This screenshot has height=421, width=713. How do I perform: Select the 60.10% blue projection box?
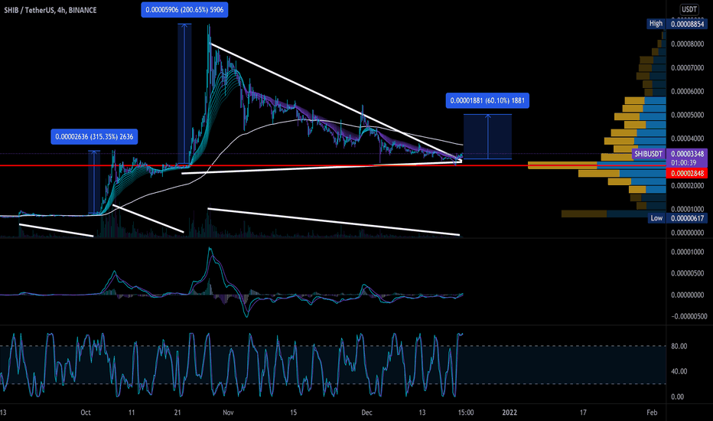487,136
